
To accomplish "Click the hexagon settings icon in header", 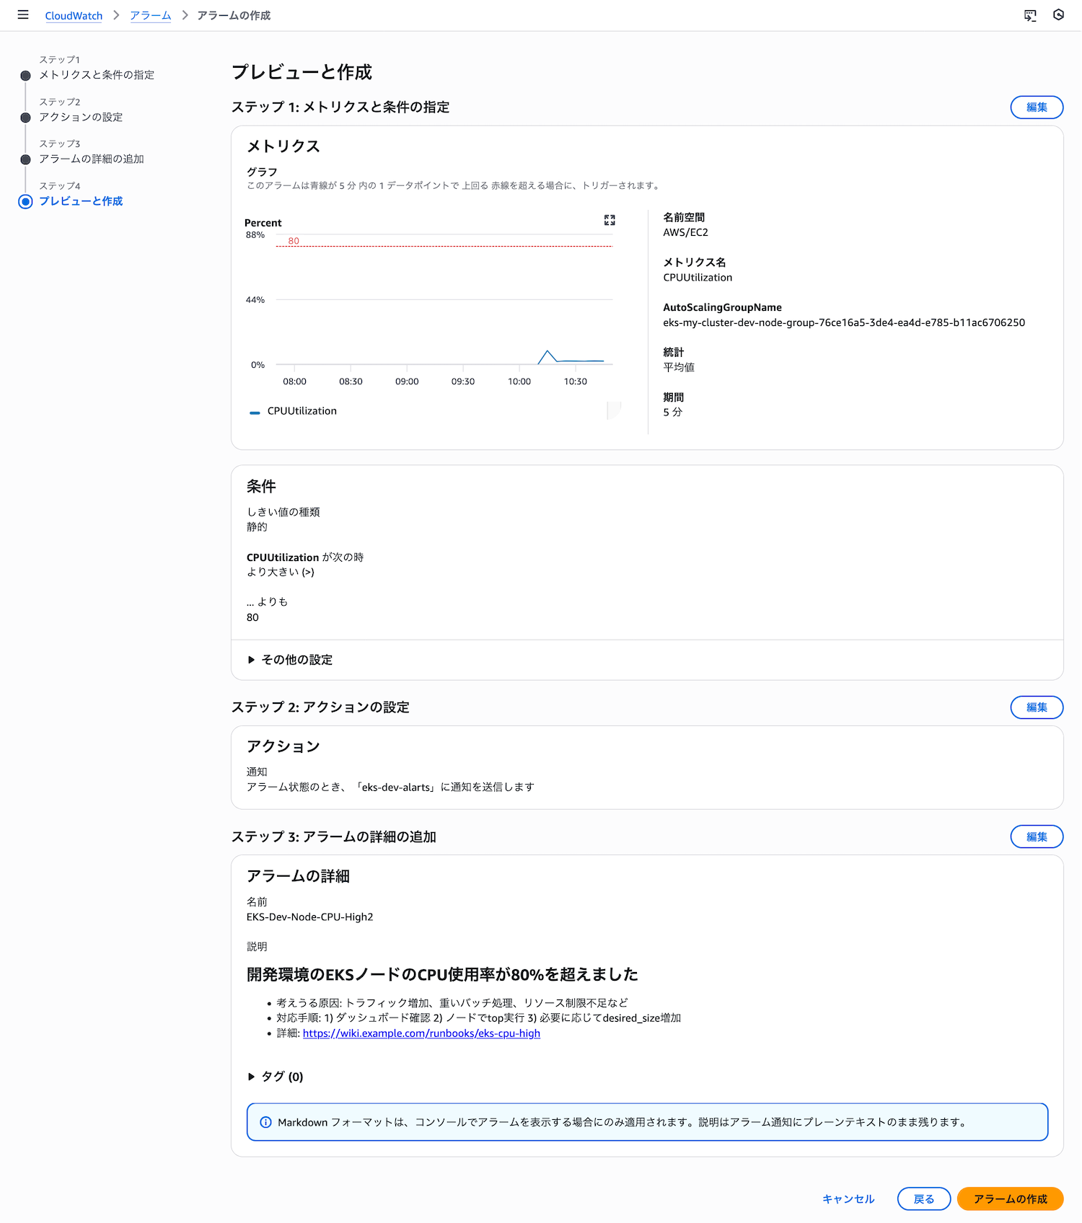I will pyautogui.click(x=1058, y=14).
